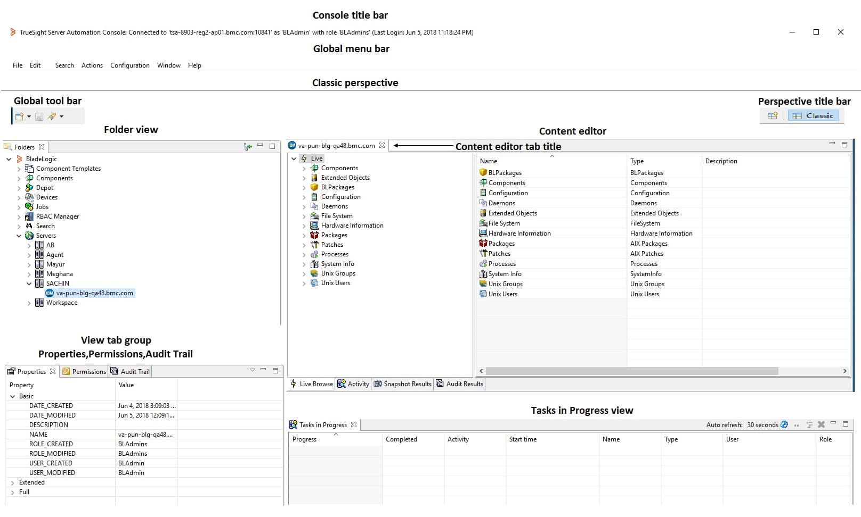Open the dropdown arrow beside the New icon
Image resolution: width=861 pixels, height=517 pixels.
coord(29,116)
